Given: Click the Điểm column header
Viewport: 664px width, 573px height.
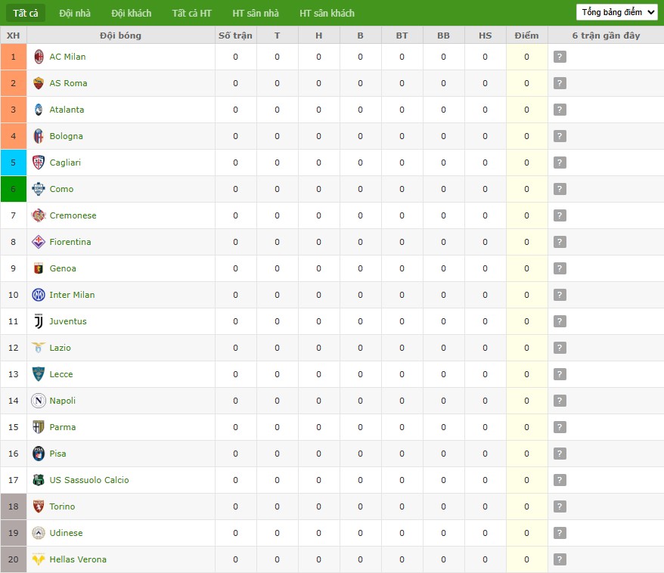Looking at the screenshot, I should click(526, 36).
